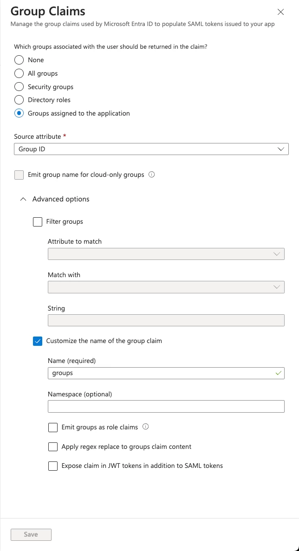The image size is (299, 551).
Task: Enable the Filter groups checkbox
Action: [38, 222]
